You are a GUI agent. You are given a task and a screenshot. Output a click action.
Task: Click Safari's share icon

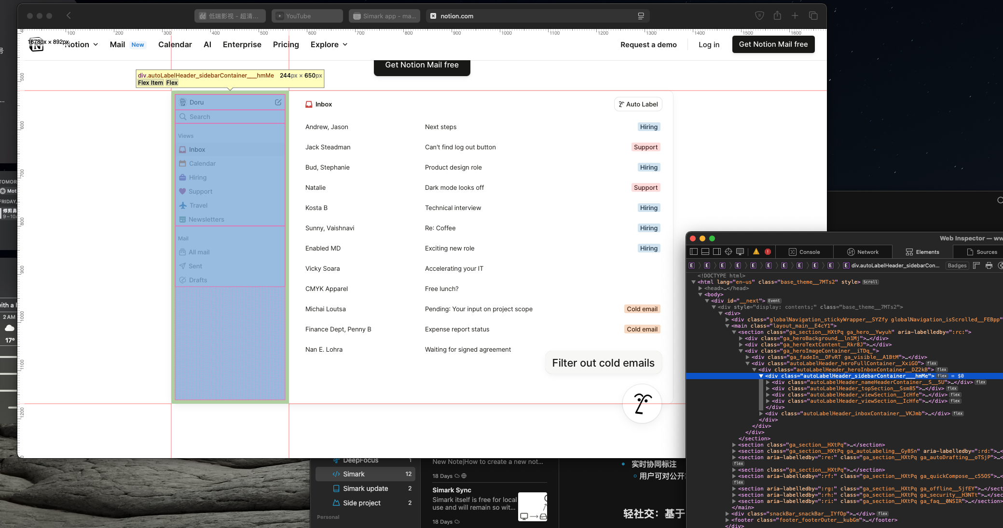pos(777,15)
